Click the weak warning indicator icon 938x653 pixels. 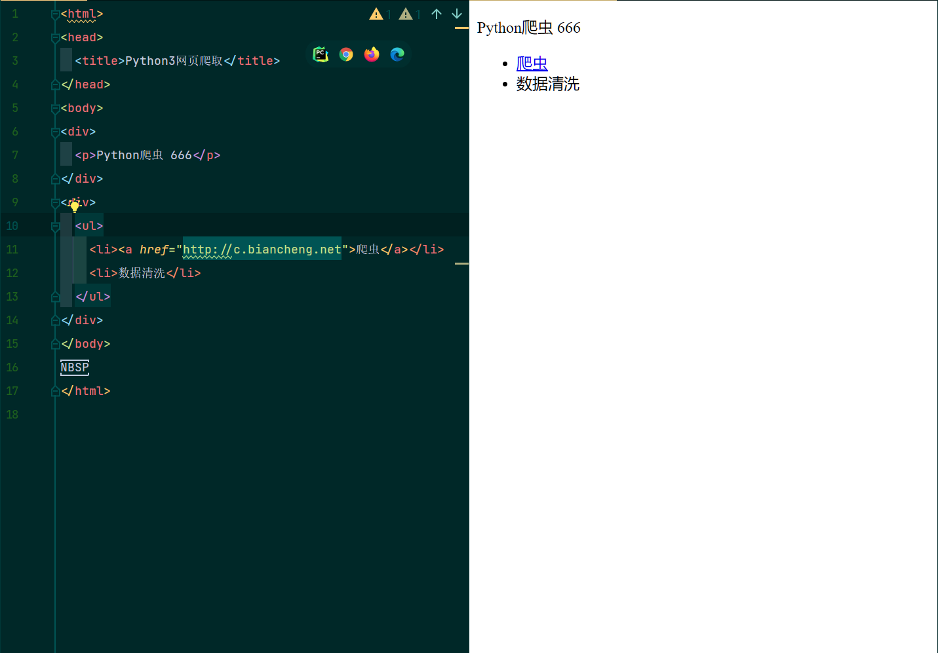click(x=406, y=14)
